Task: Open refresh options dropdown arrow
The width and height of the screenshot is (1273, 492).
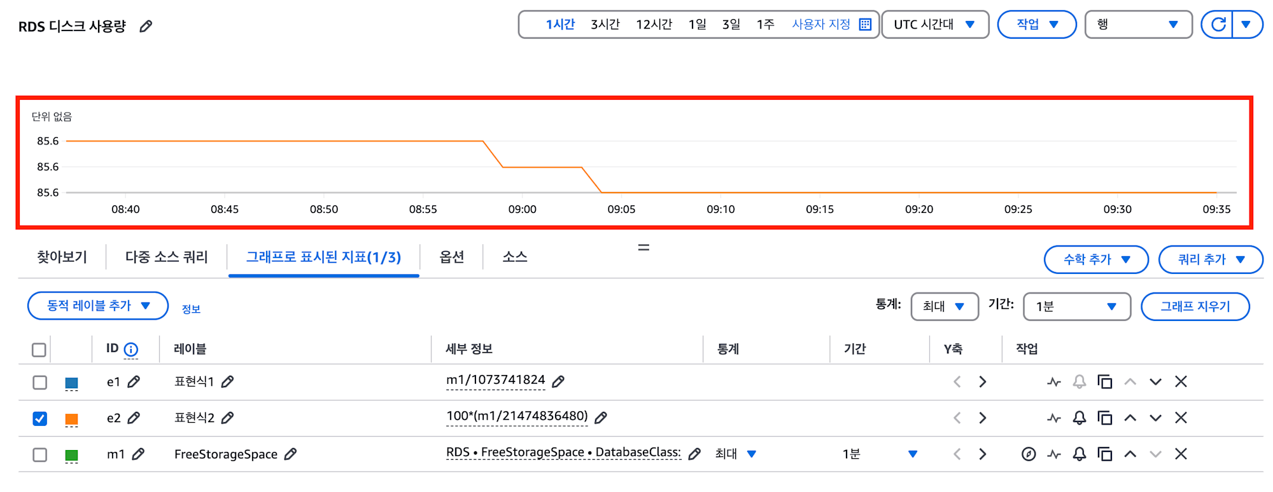Action: 1246,24
